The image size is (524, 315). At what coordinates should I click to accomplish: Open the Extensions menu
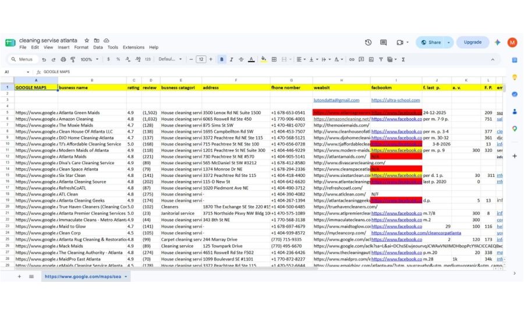click(x=133, y=47)
